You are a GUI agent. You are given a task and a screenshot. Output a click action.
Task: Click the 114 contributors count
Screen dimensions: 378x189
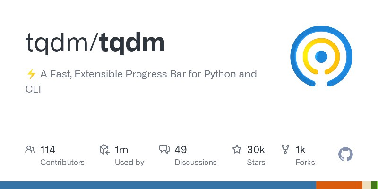48,150
